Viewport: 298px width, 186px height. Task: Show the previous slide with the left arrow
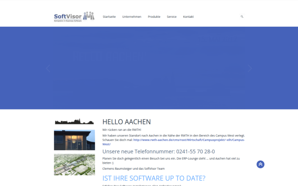[x=48, y=68]
